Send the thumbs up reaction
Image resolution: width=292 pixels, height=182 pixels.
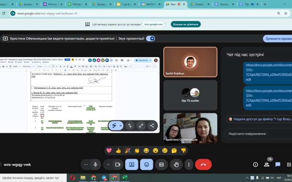coord(118,150)
